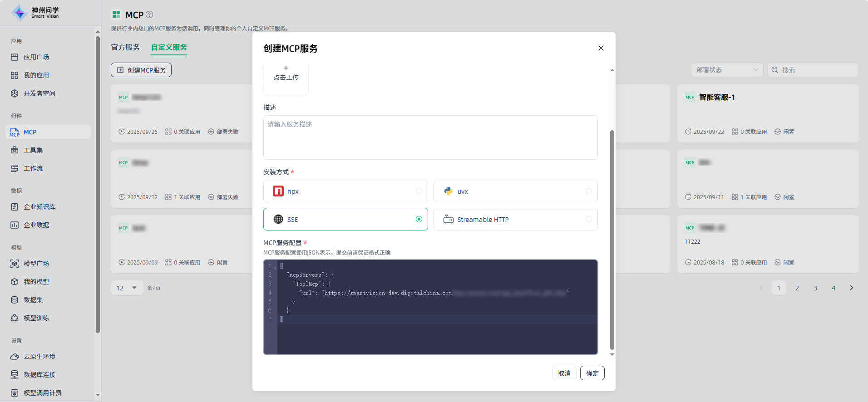Open 云原生环境 settings in the sidebar
The image size is (868, 402).
(39, 357)
